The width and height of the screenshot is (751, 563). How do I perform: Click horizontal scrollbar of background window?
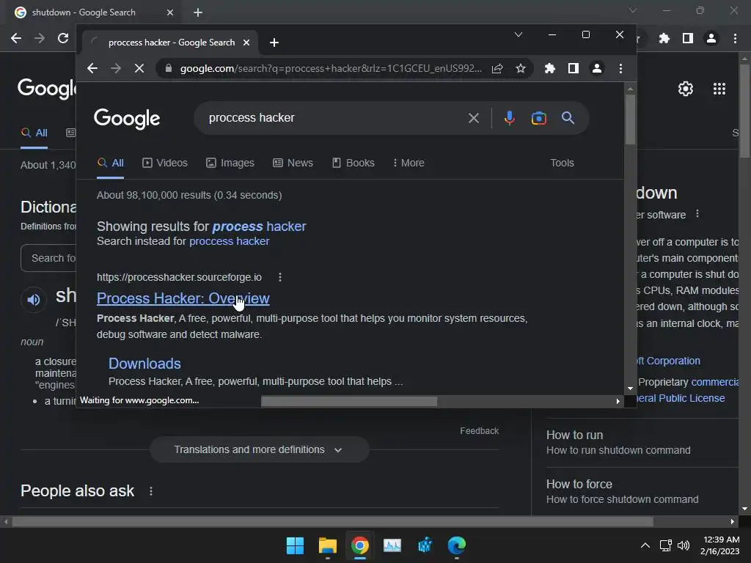pyautogui.click(x=332, y=521)
